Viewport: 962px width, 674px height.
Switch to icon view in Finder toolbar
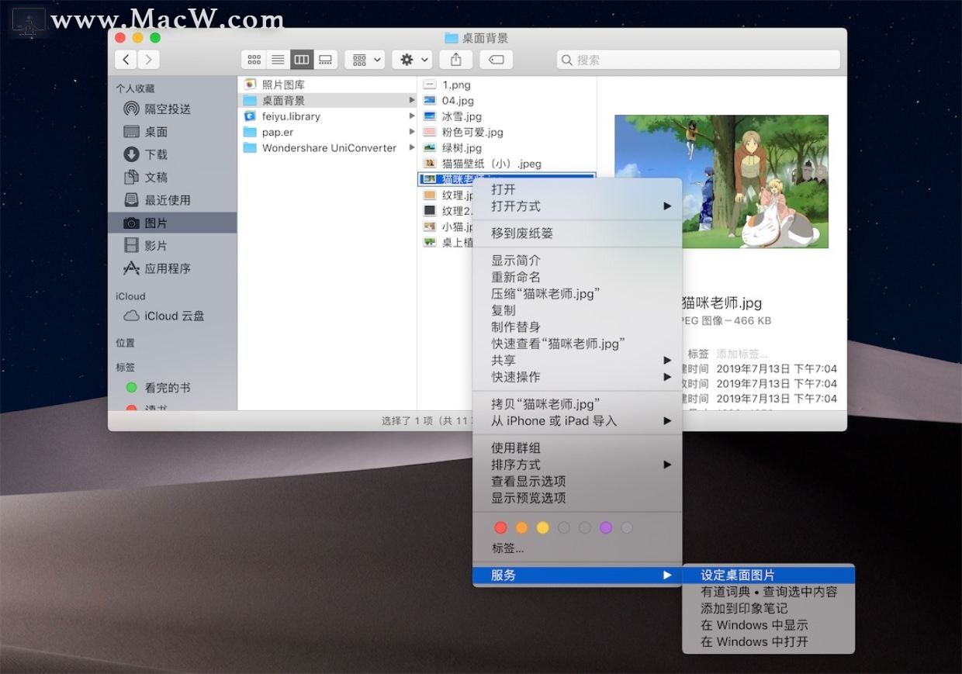pyautogui.click(x=254, y=59)
